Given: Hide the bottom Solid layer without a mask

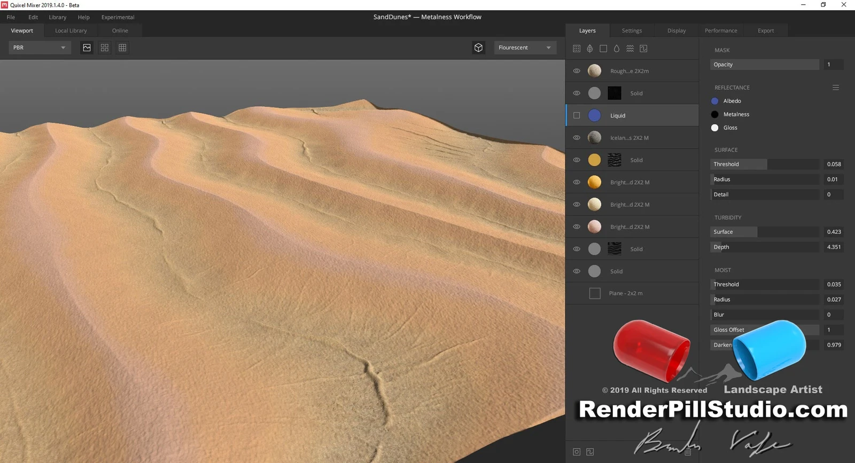Looking at the screenshot, I should tap(577, 271).
